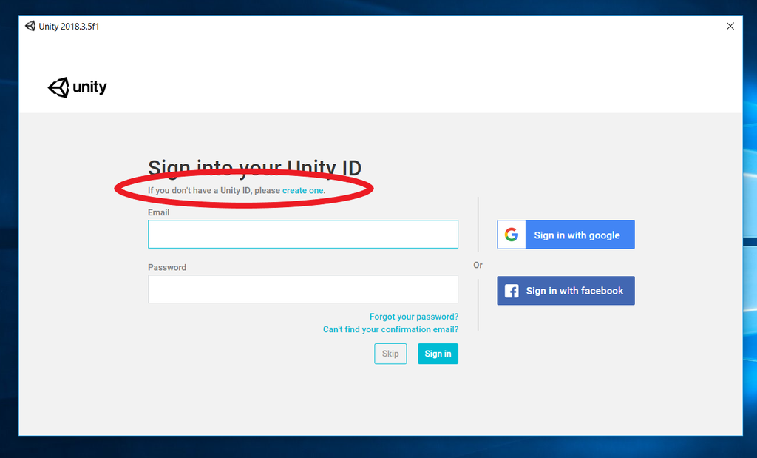
Task: Click the 'Unity 2018.3.5f1' window title text
Action: point(69,27)
